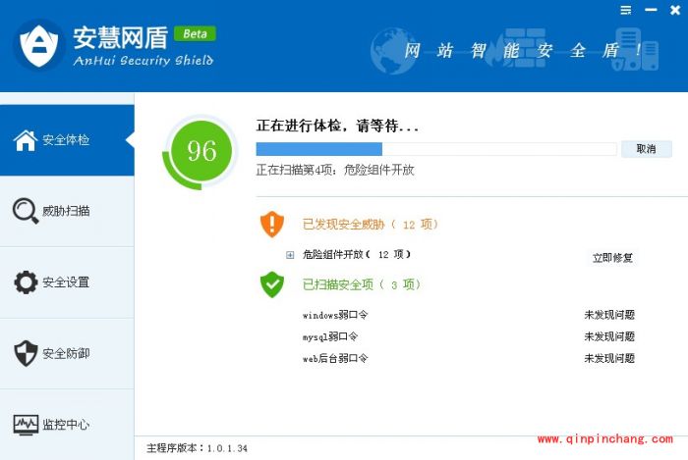
Task: Switch to the 威胁扫描 tab
Action: [x=66, y=211]
